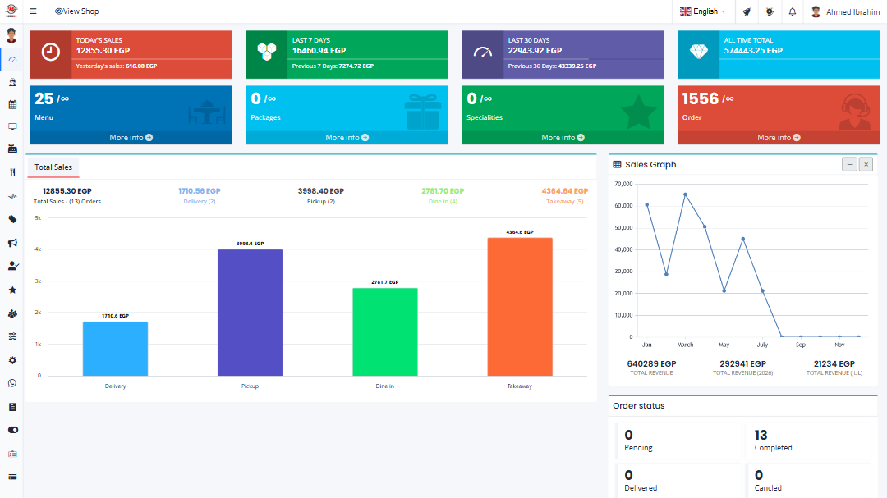The width and height of the screenshot is (887, 498).
Task: Select the Total Sales tab
Action: 53,167
